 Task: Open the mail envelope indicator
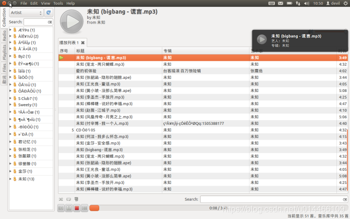coord(281,3)
